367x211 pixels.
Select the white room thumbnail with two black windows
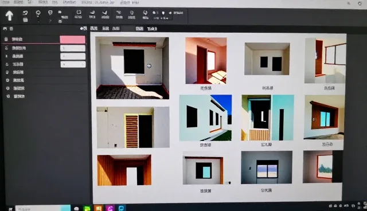click(267, 58)
